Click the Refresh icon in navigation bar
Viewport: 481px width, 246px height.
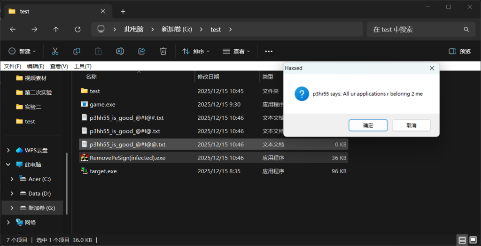[x=78, y=29]
